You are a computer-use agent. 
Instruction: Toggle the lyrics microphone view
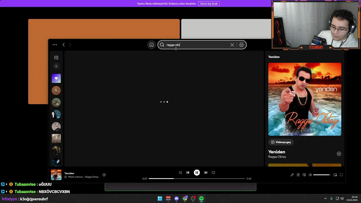click(x=292, y=175)
